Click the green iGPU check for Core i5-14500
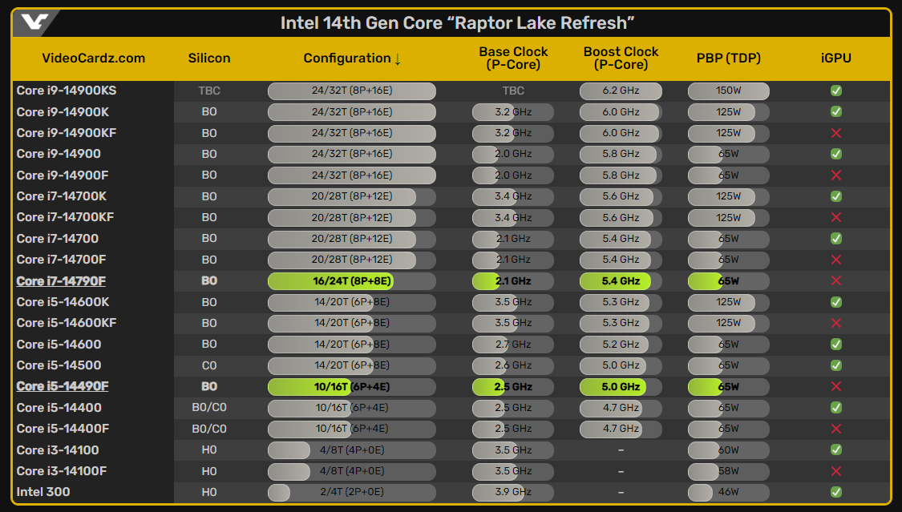 pos(835,365)
